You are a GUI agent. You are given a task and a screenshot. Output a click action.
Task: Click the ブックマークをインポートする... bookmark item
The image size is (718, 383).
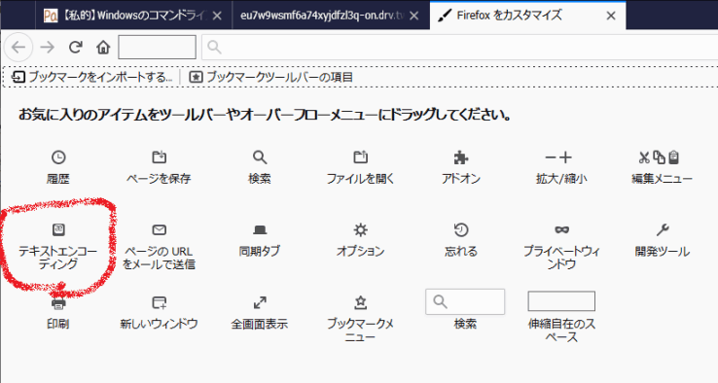92,77
